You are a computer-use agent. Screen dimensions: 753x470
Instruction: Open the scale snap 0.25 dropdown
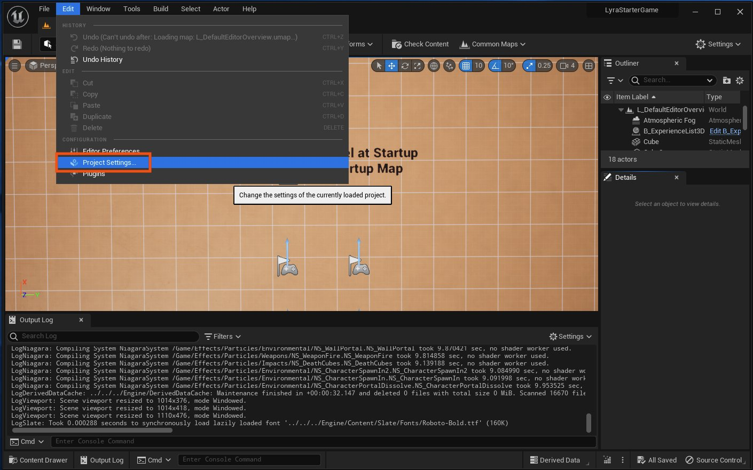(x=544, y=66)
